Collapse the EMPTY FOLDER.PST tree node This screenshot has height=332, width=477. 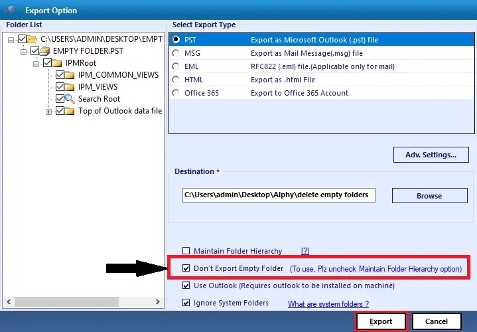(x=23, y=52)
